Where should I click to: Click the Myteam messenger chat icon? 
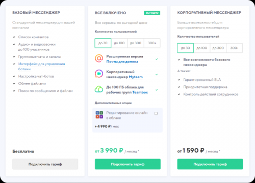click(x=99, y=74)
